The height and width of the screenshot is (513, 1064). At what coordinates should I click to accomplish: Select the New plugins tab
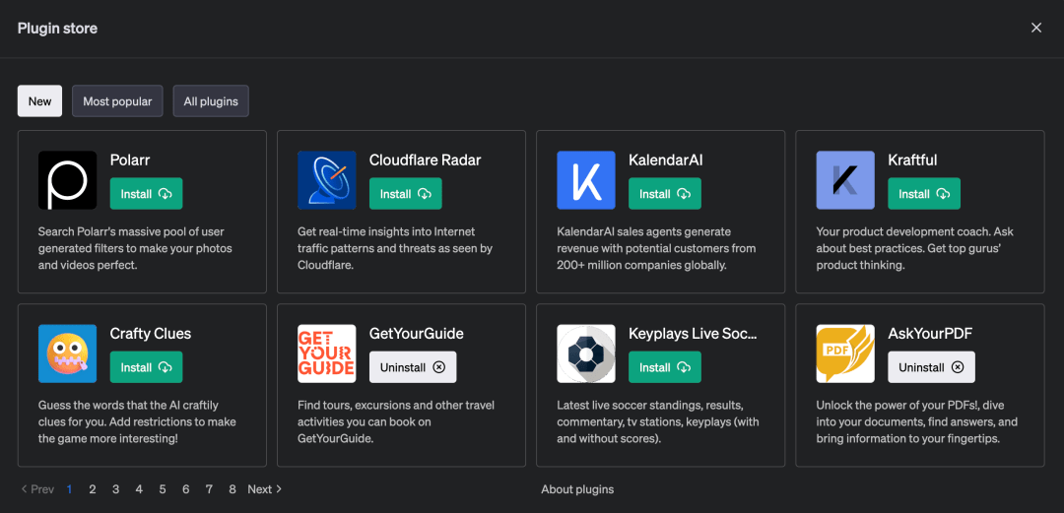[x=39, y=101]
